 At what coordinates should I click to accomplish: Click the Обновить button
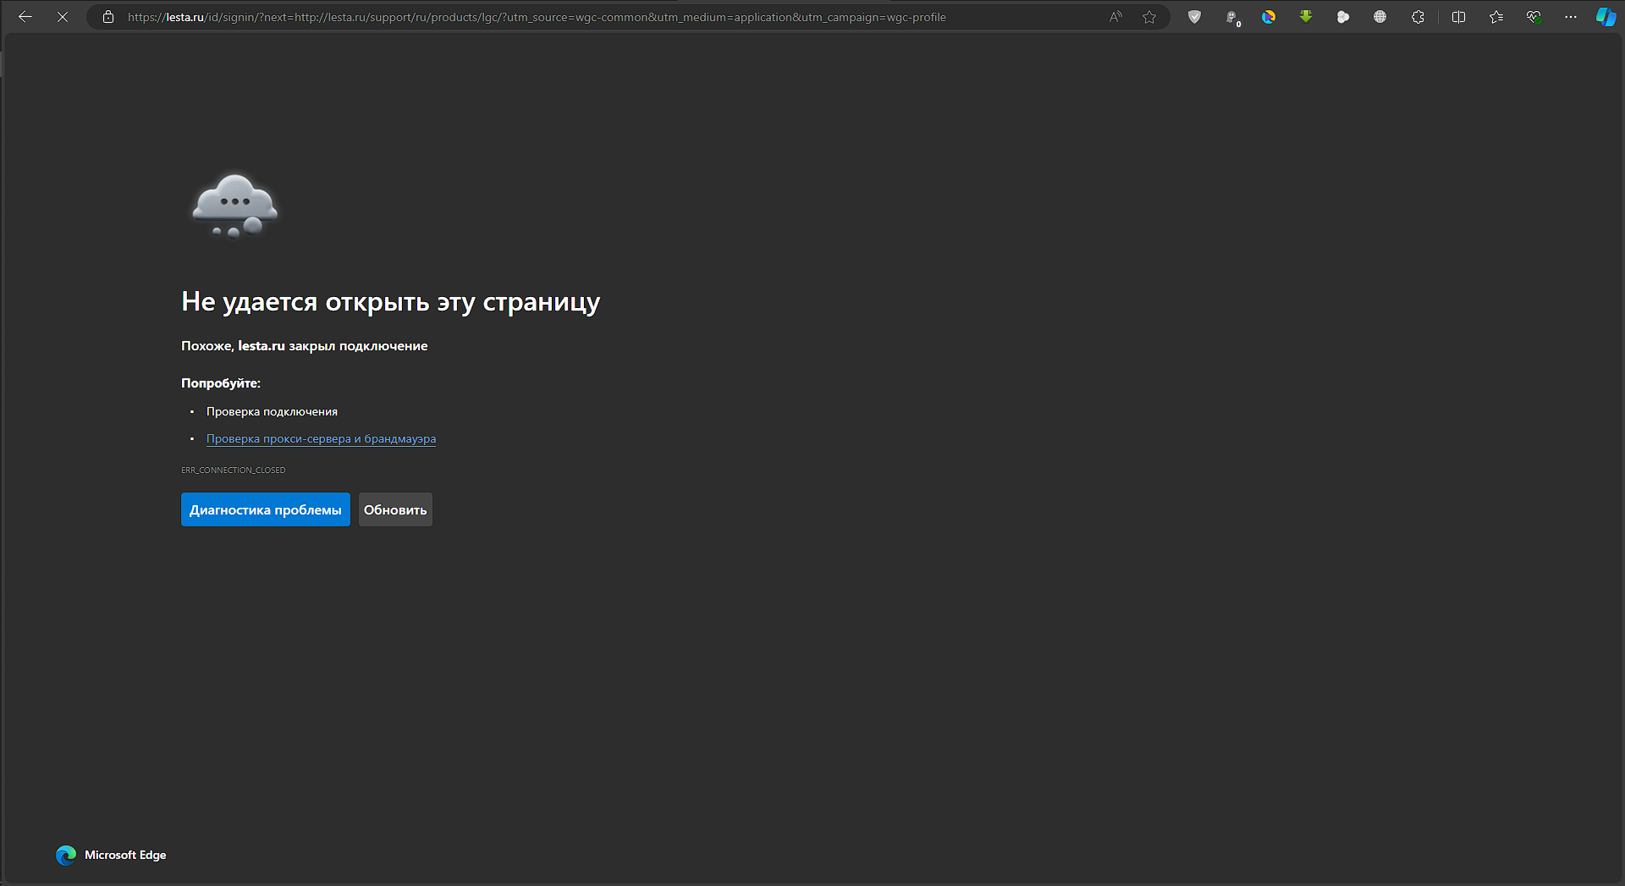click(x=395, y=509)
